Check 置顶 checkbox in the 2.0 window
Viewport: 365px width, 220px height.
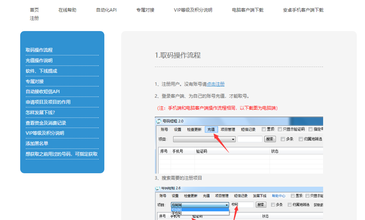click(264, 129)
